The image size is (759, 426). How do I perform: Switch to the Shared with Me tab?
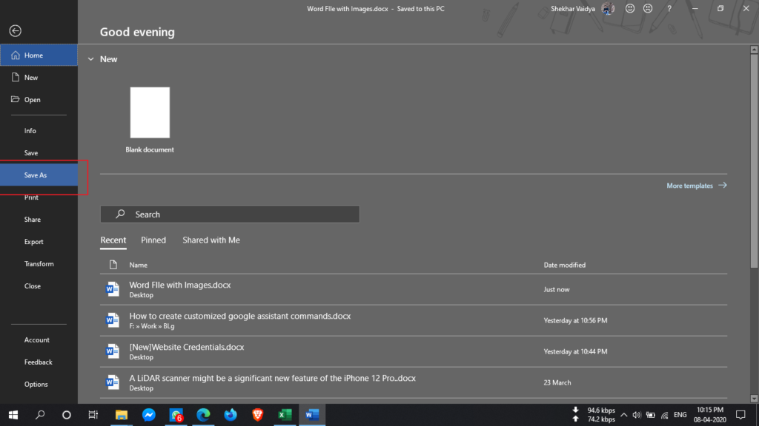(211, 240)
